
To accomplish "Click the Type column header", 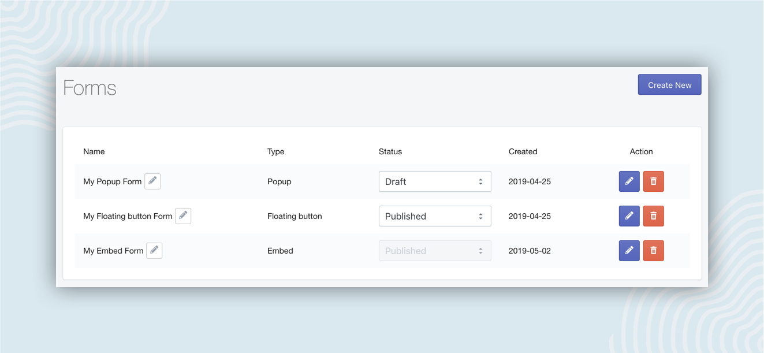I will [x=276, y=151].
